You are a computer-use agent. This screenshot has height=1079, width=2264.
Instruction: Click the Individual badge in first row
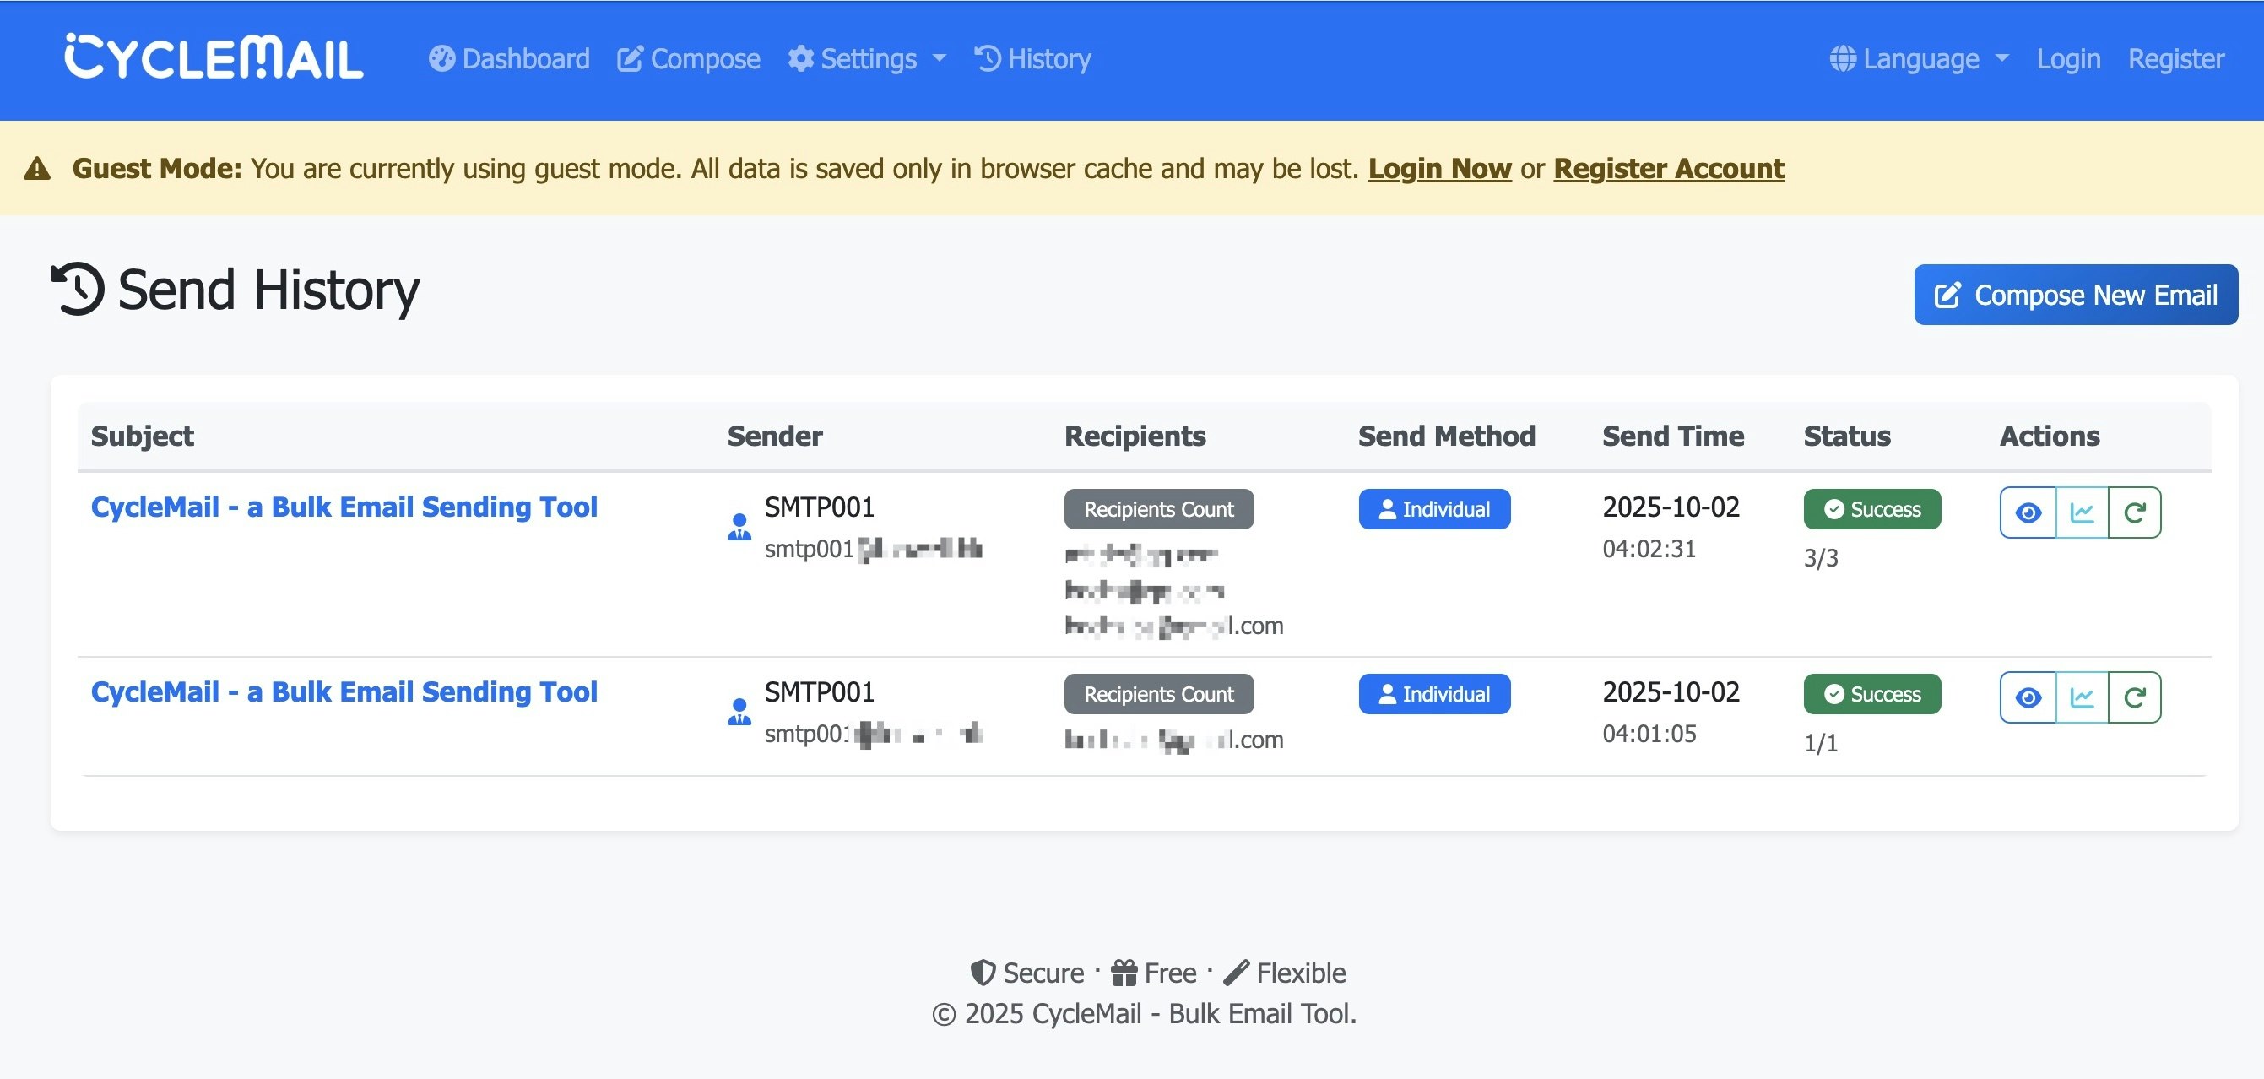[1433, 509]
